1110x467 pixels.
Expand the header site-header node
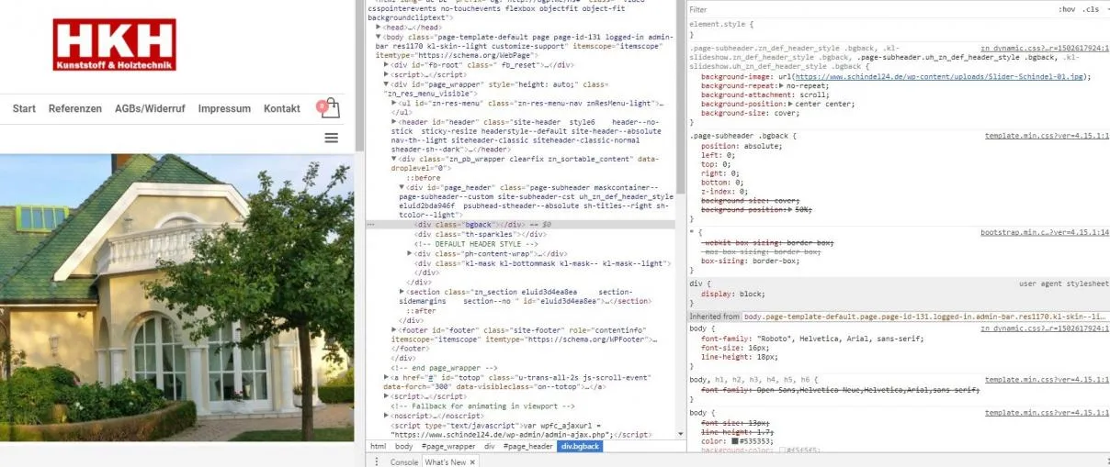coord(394,122)
